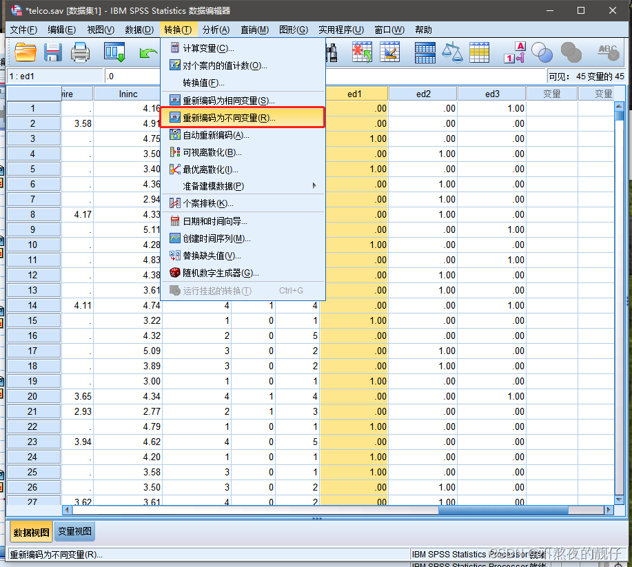This screenshot has width=632, height=567.
Task: Click the Insert Cases toolbar icon
Action: [362, 52]
